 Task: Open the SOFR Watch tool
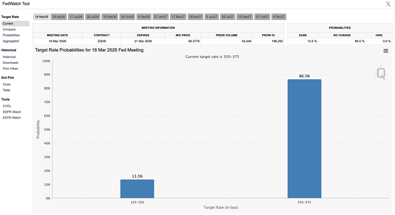pyautogui.click(x=12, y=112)
